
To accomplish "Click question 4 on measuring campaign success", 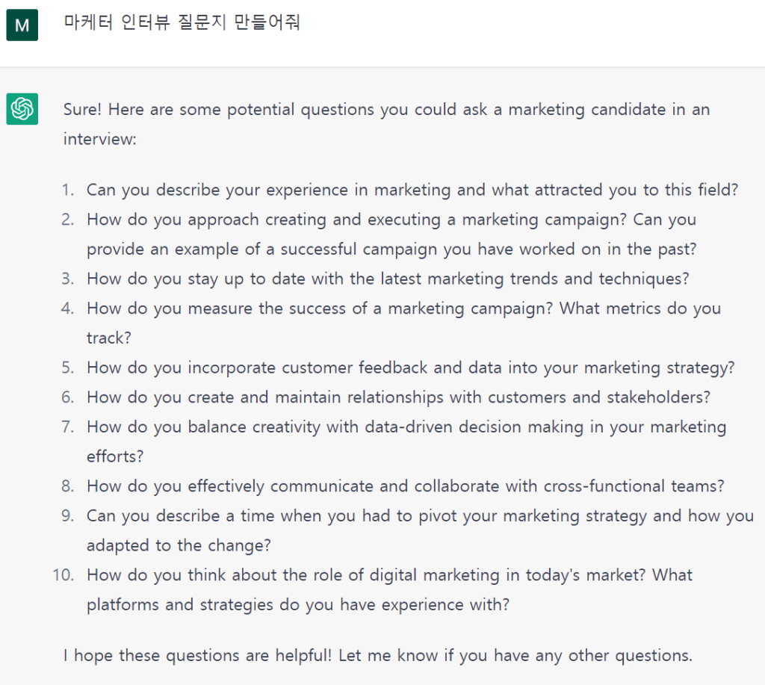I will [x=403, y=308].
